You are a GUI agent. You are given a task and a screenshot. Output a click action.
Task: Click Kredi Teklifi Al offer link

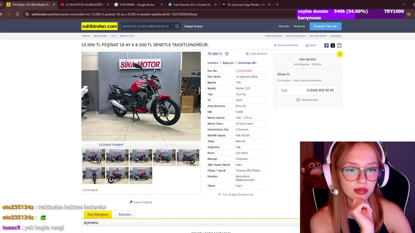(x=256, y=54)
